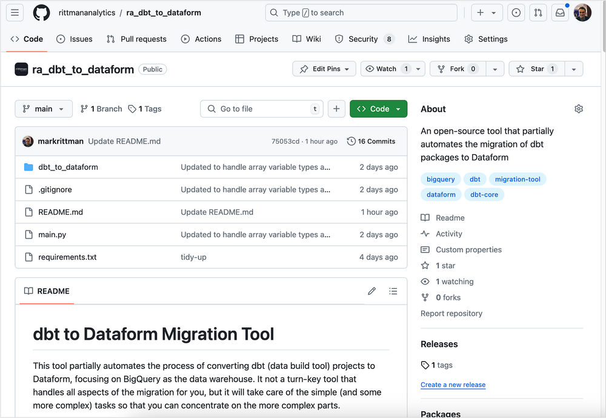Switch to the Code tab
This screenshot has width=606, height=418.
(x=27, y=39)
